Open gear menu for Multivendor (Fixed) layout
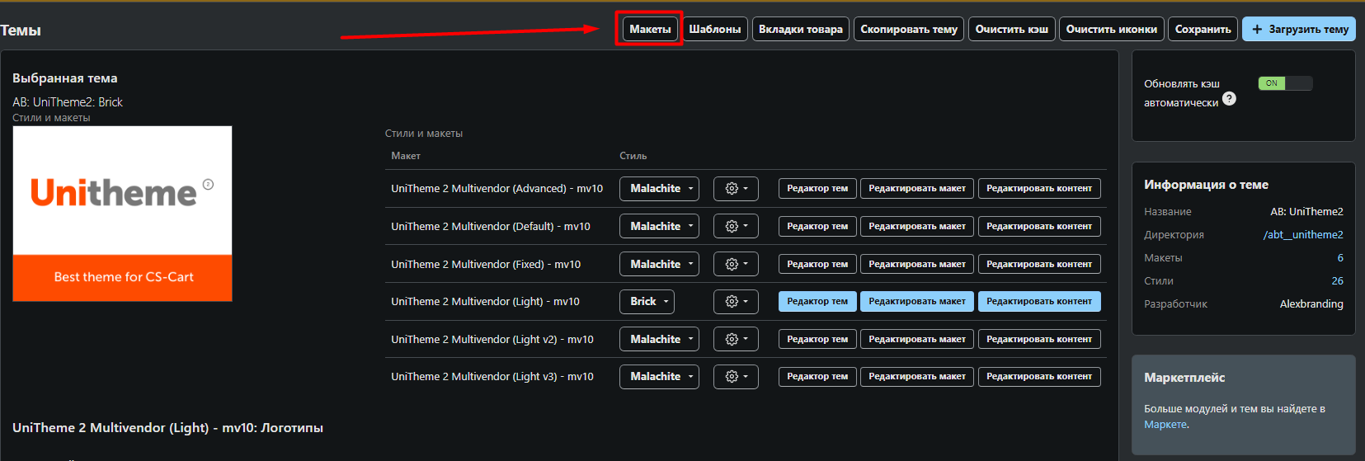Screen dimensions: 1365x461 click(736, 265)
